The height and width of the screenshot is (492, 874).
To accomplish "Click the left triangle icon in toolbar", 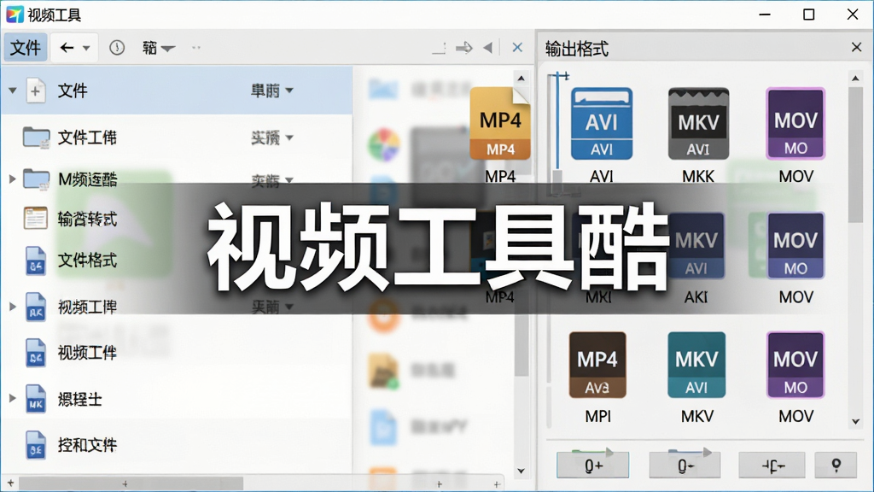I will 487,48.
